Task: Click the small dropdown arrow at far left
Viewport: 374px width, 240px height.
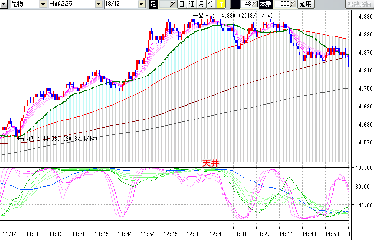Action: click(x=5, y=4)
